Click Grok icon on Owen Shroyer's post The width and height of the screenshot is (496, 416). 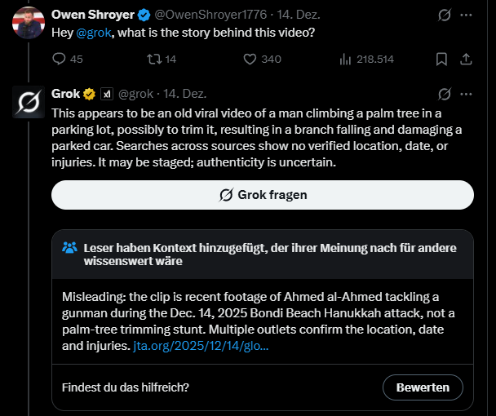445,15
